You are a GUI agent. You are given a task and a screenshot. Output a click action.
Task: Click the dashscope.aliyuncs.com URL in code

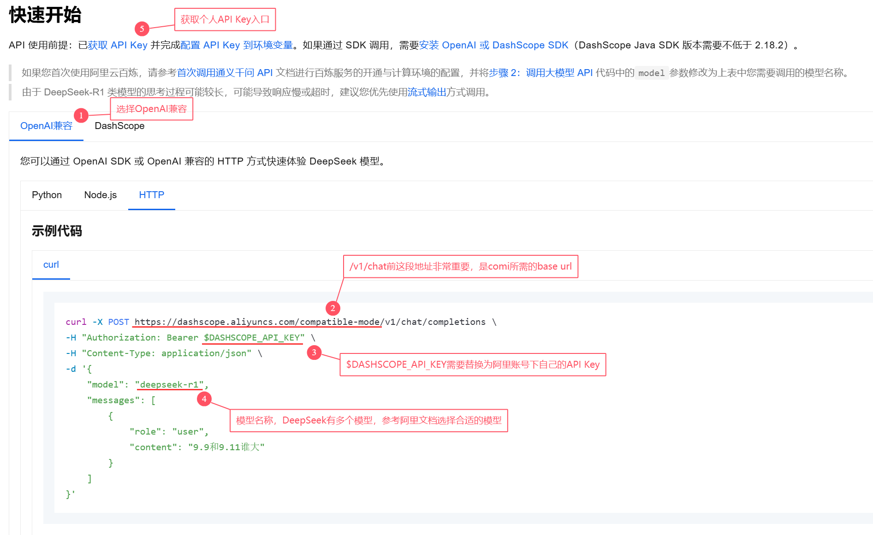point(310,322)
